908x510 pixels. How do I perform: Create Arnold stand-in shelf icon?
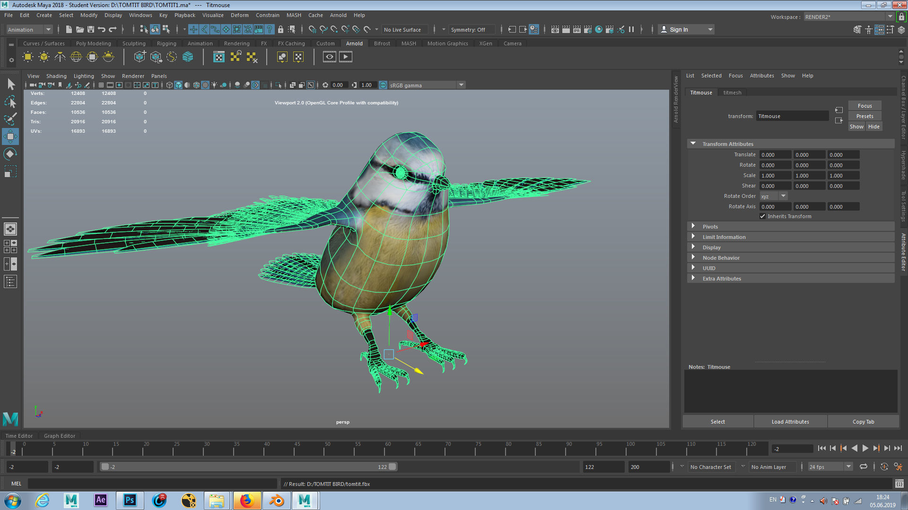[x=140, y=57]
